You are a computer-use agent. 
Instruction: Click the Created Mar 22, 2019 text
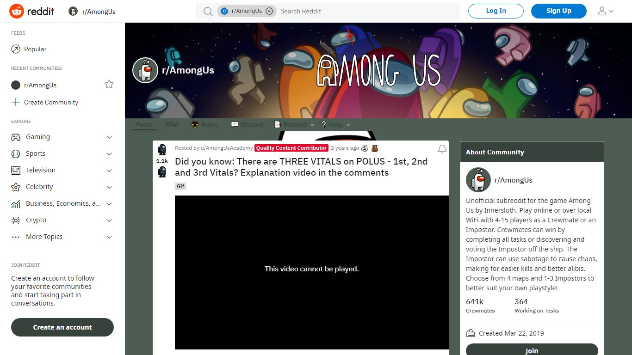point(511,333)
